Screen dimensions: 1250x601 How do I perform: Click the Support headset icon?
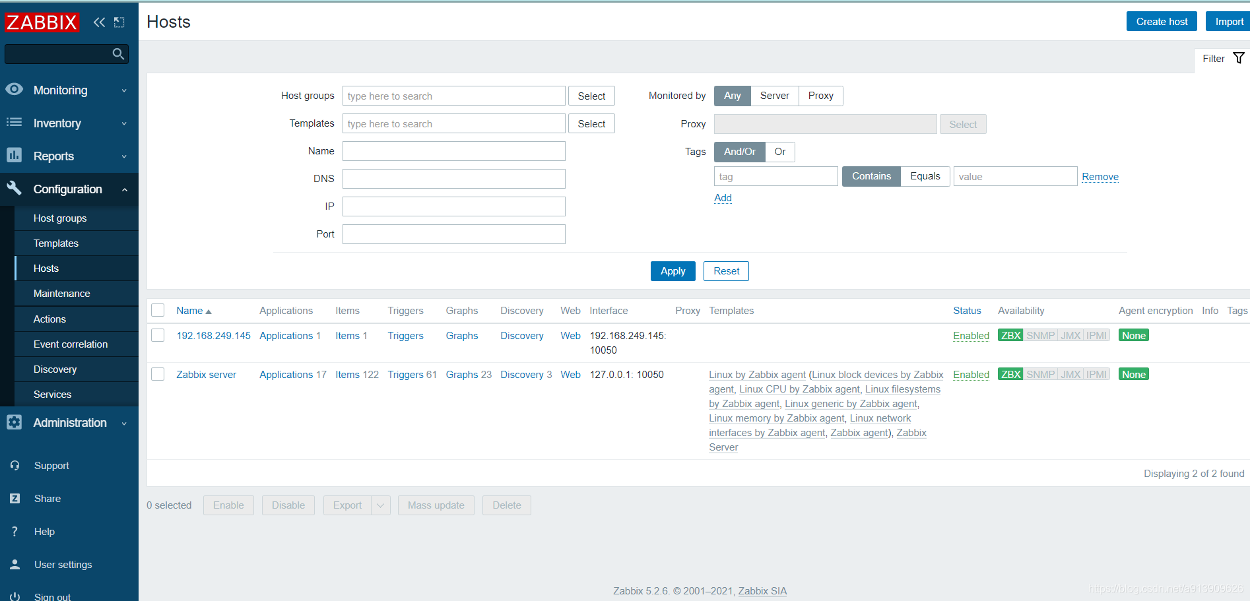point(15,466)
